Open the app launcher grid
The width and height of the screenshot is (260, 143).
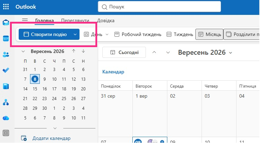(x=6, y=7)
